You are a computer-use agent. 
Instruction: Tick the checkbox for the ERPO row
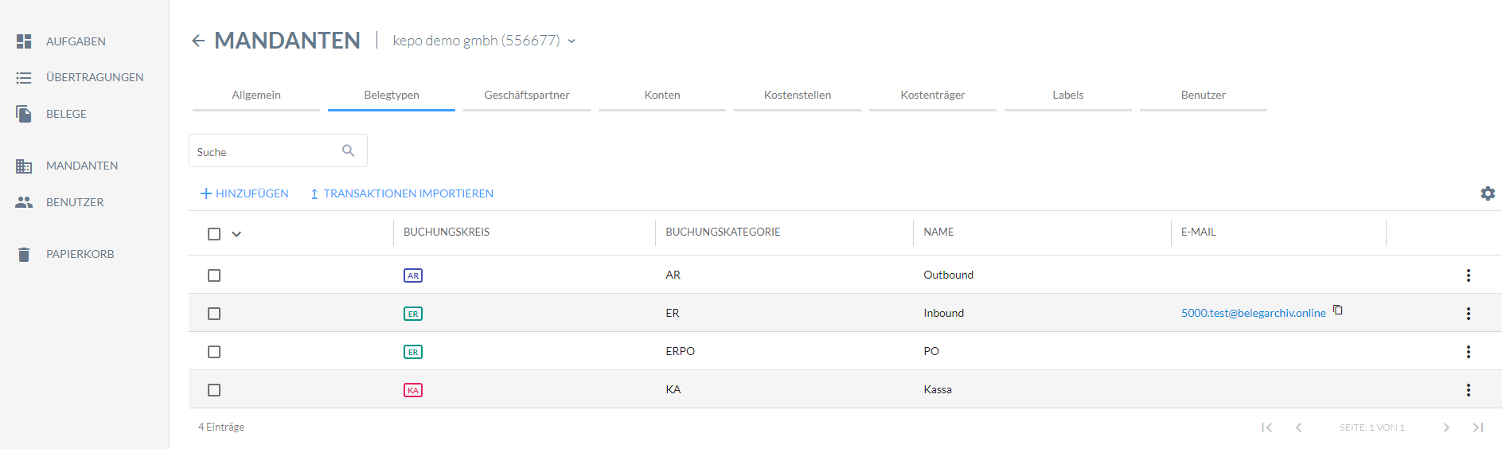point(214,352)
